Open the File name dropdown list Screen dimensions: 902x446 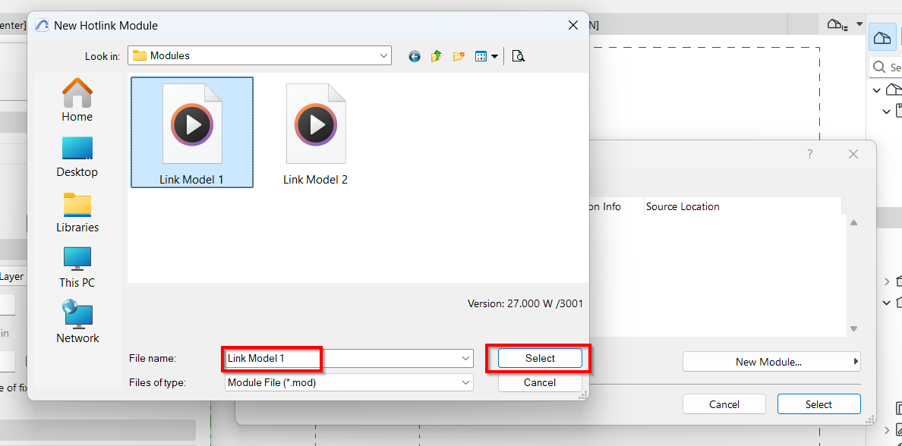[x=465, y=358]
